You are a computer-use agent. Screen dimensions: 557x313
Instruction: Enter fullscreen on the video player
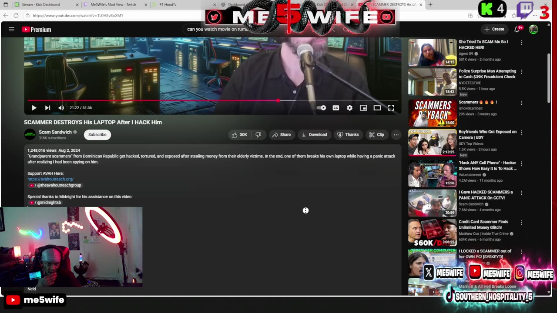(x=391, y=108)
